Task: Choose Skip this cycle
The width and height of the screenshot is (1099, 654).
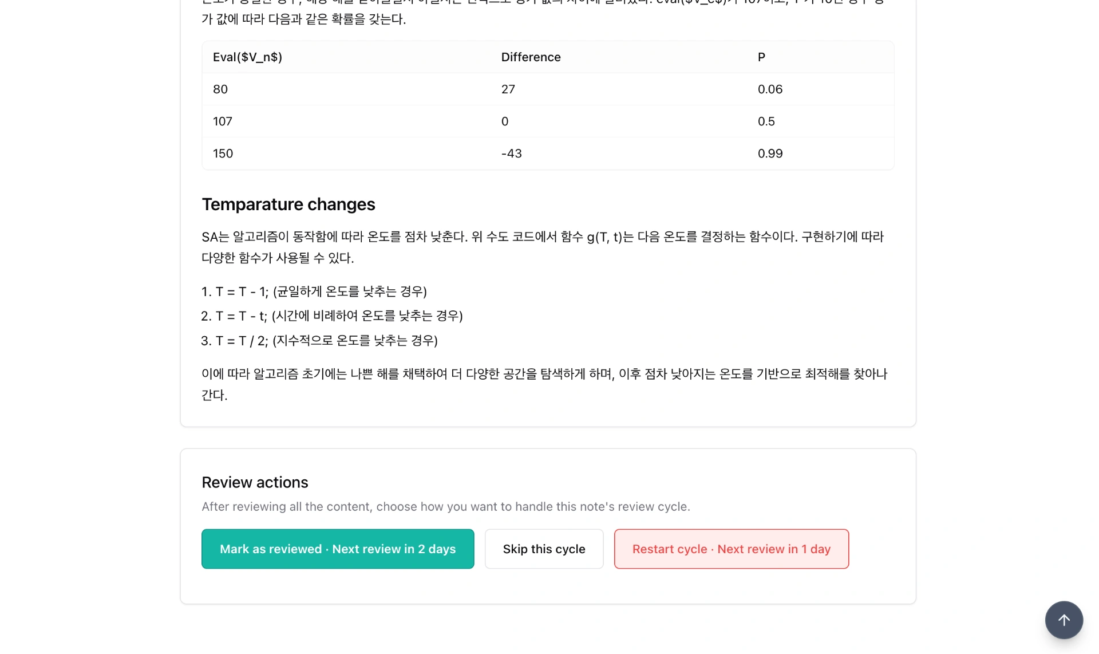Action: [544, 549]
